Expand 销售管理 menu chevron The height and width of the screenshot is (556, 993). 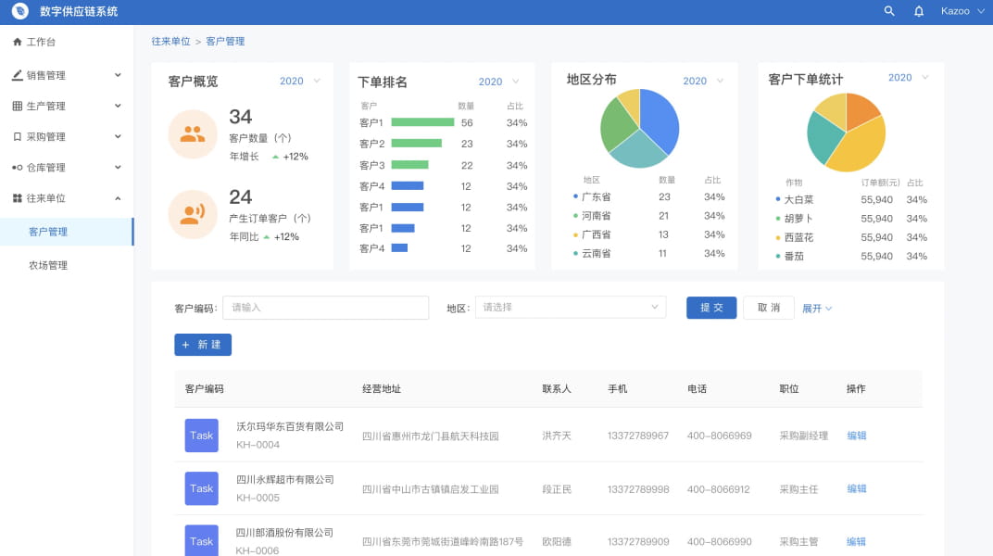pos(118,75)
